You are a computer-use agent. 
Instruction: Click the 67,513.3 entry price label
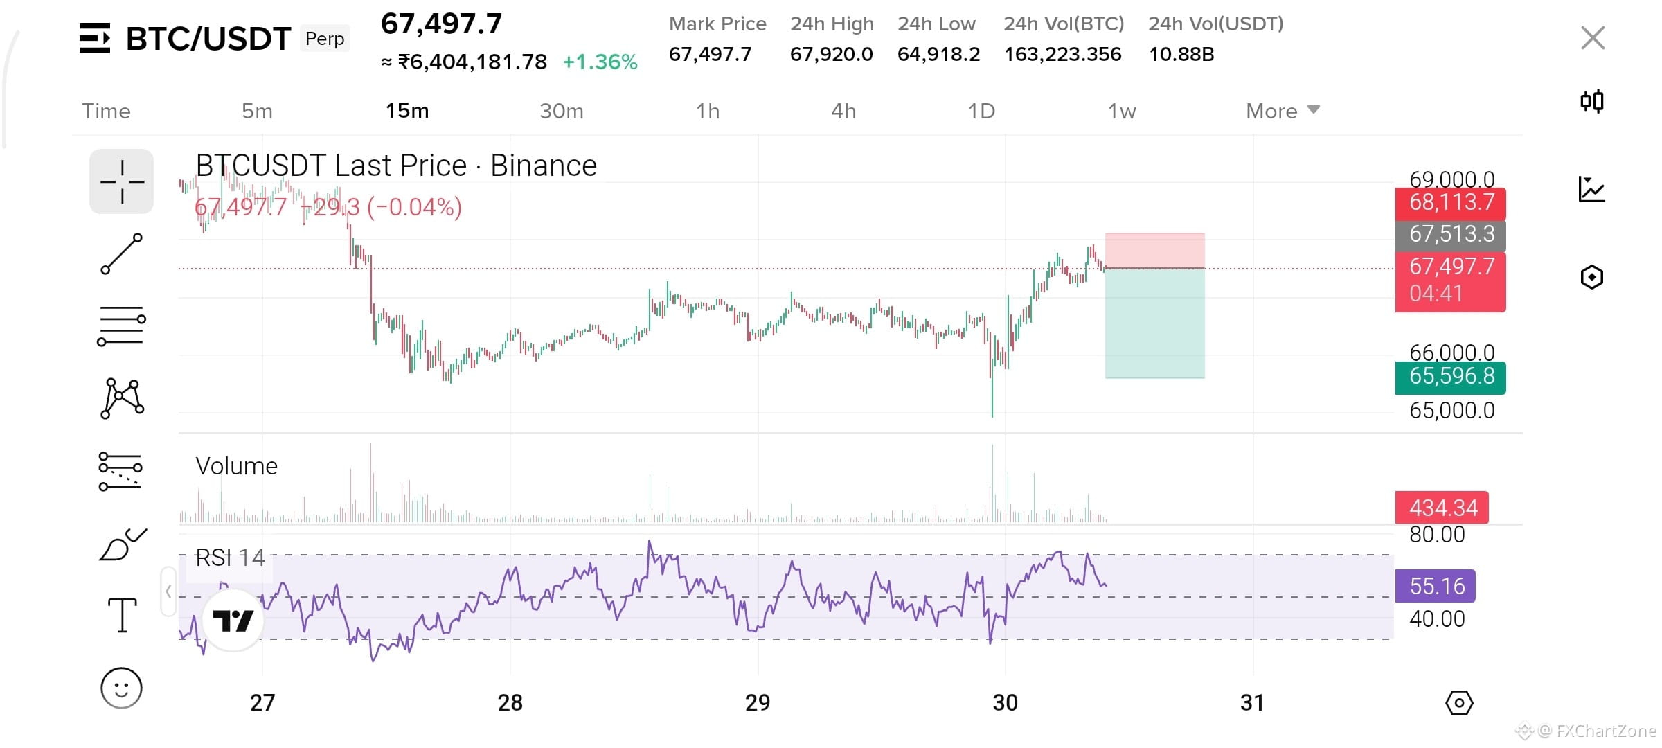point(1450,235)
